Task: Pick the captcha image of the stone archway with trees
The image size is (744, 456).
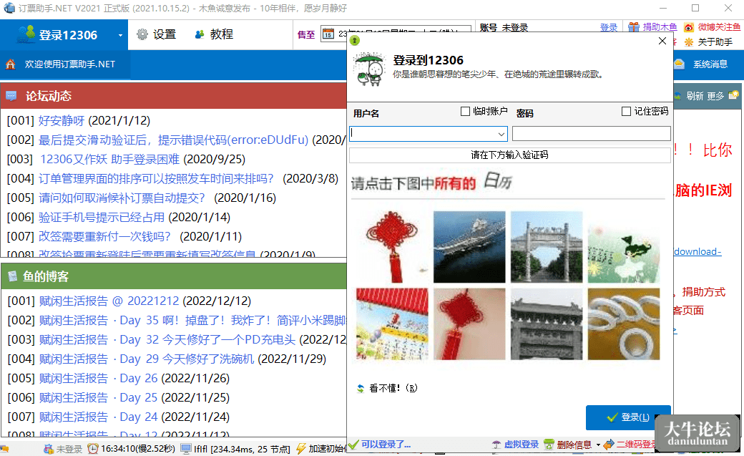Action: (547, 247)
